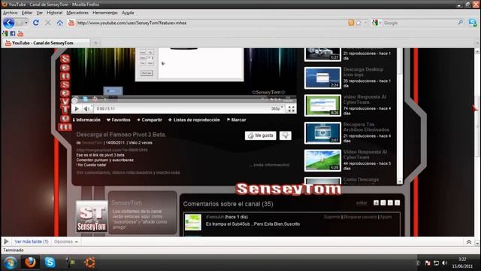Open the volume tray icon

(x=444, y=263)
